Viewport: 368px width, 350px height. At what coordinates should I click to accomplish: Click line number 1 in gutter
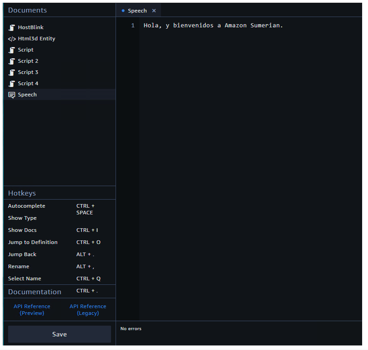[133, 26]
